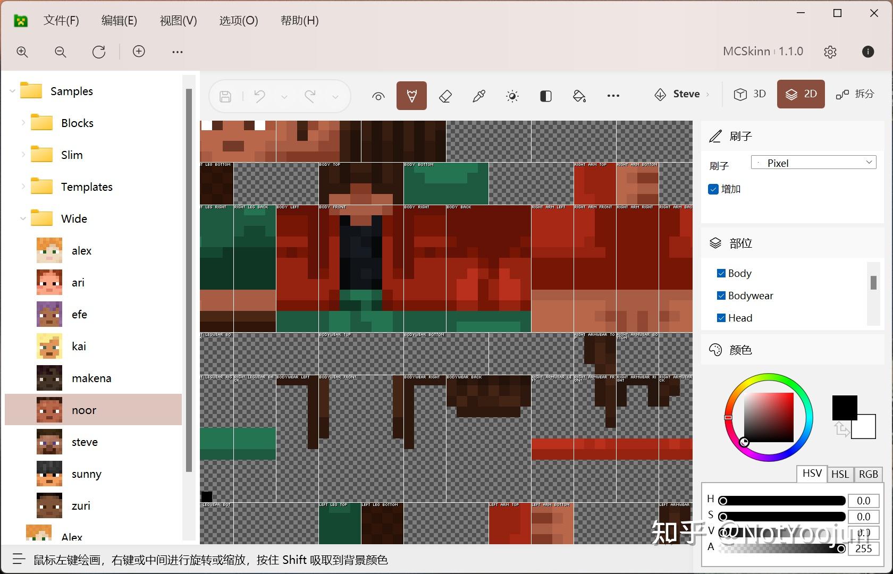Open the undo history dropdown arrow
The image size is (893, 574).
coord(284,97)
